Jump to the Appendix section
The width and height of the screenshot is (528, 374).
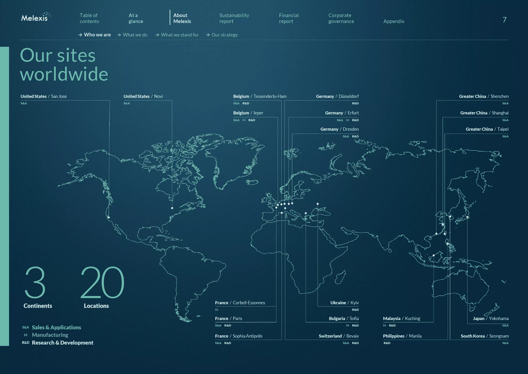(x=394, y=21)
